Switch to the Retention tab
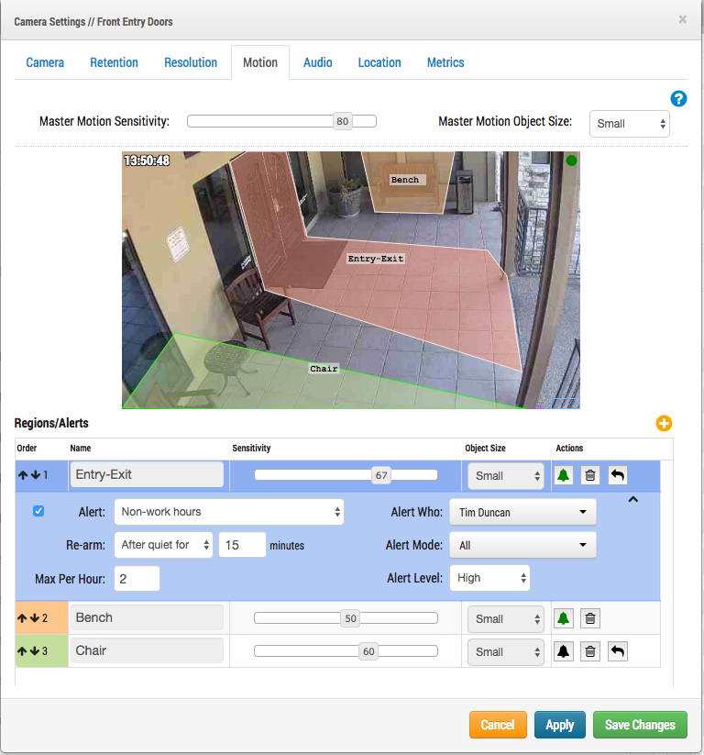704x755 pixels. click(114, 62)
